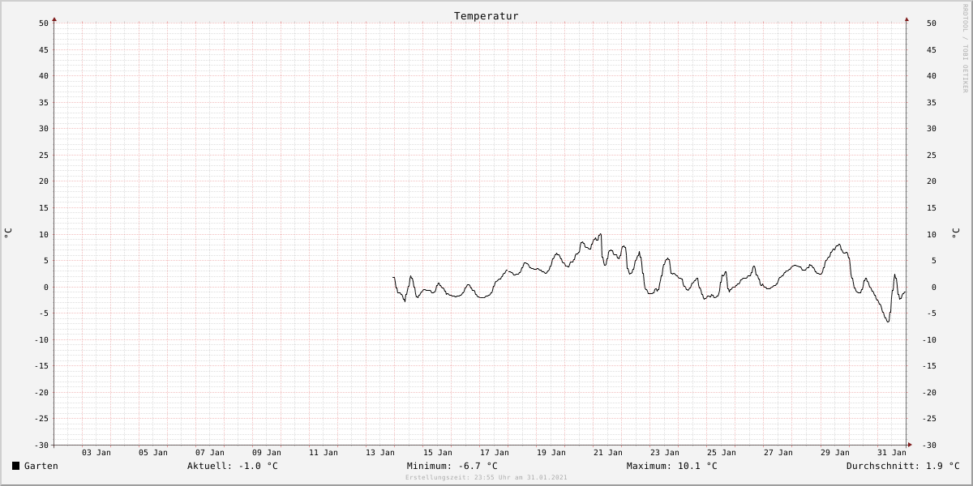Select the "29 Jan" date label
Image resolution: width=973 pixels, height=486 pixels.
(x=835, y=453)
